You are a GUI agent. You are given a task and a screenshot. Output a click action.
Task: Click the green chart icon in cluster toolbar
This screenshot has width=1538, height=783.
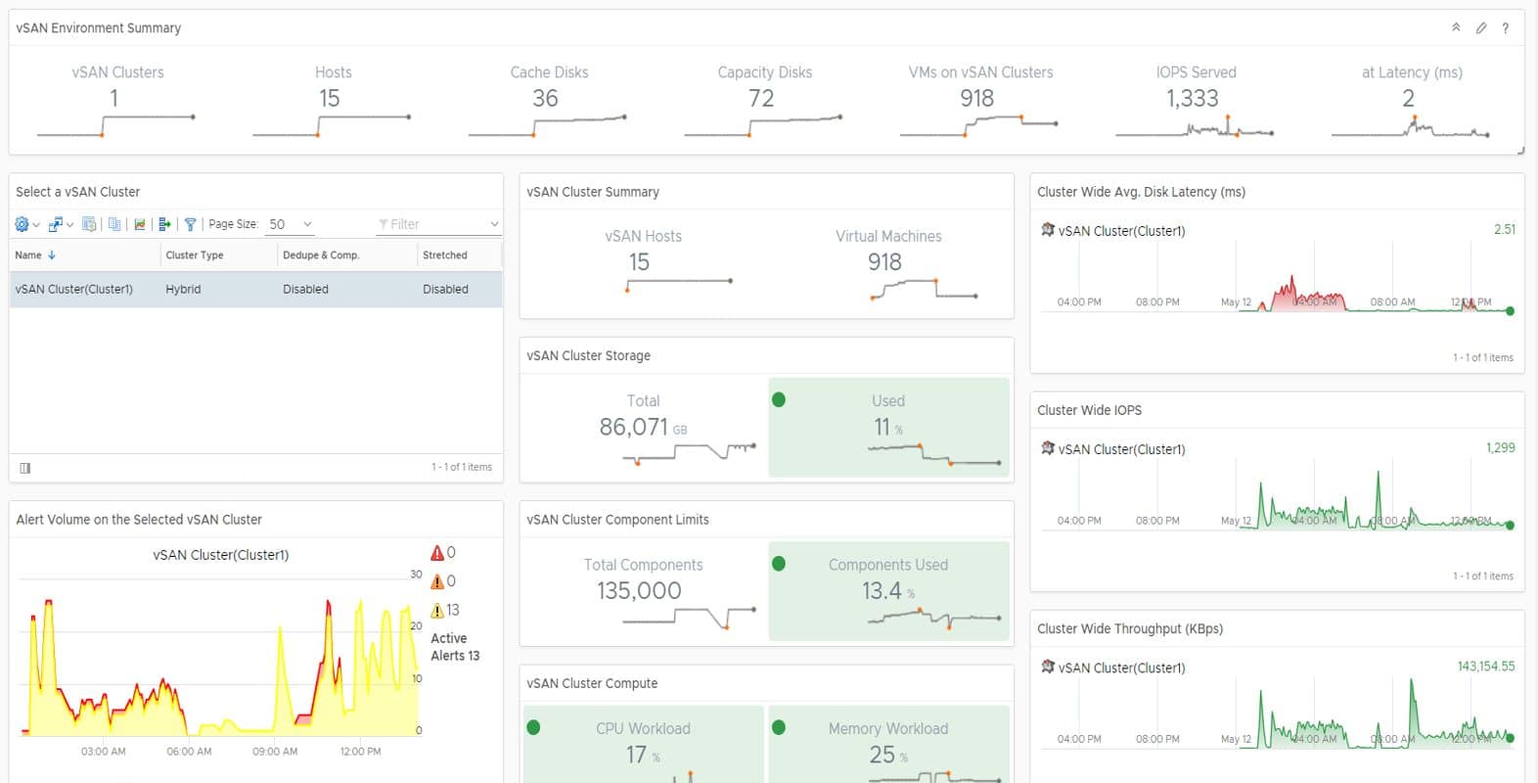pos(140,224)
